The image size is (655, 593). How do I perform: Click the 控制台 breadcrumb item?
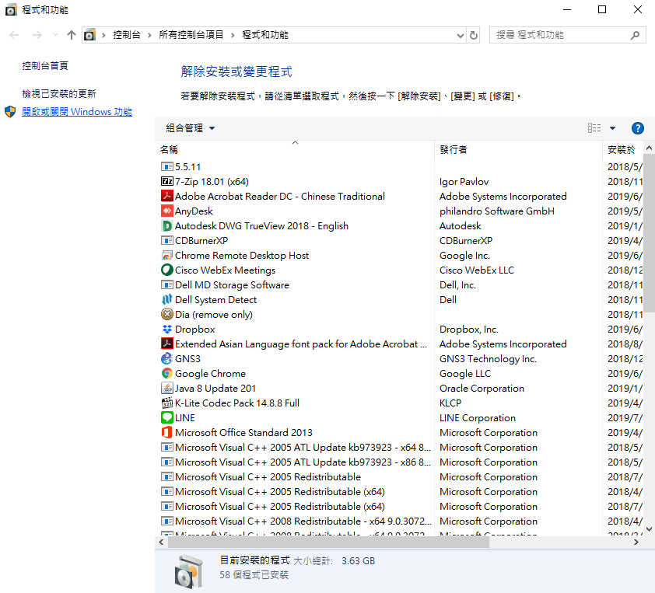(x=127, y=35)
